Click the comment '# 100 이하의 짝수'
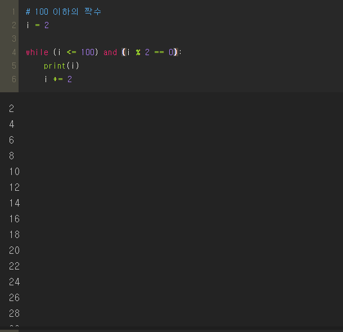Screen dimensions: 343x332 click(x=64, y=12)
